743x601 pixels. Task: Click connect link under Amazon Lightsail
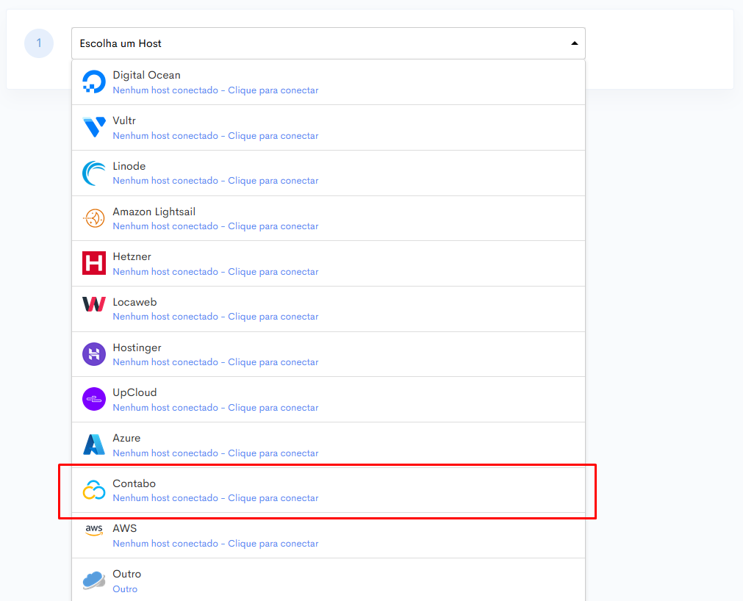(215, 226)
